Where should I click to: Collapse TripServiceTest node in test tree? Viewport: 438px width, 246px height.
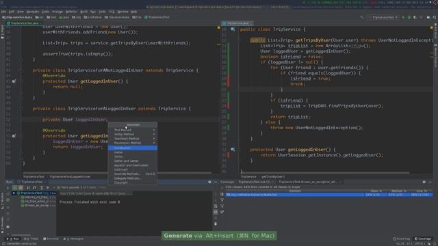point(14,193)
